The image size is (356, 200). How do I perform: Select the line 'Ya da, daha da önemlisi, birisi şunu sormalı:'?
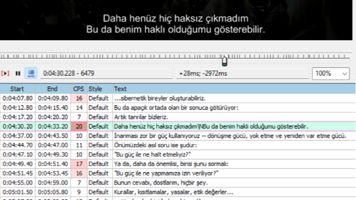click(178, 164)
